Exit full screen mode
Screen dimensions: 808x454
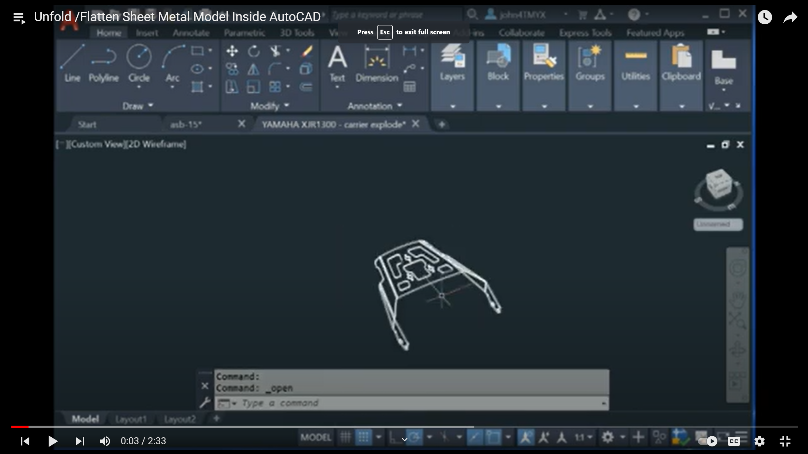coord(785,441)
